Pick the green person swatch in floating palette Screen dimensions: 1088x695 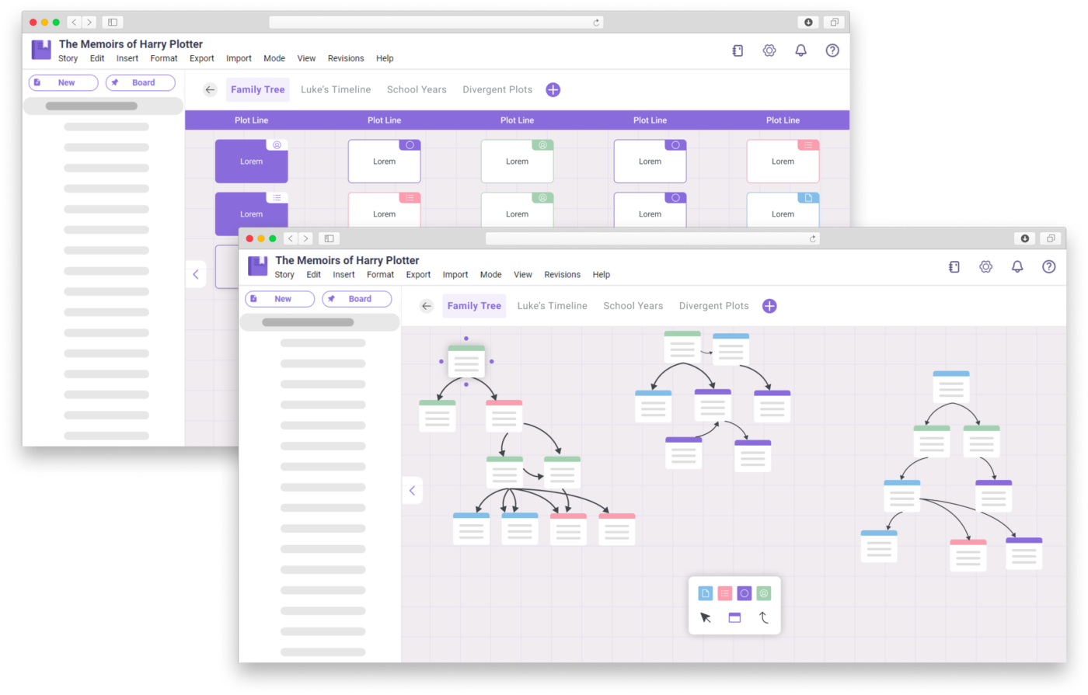(764, 593)
